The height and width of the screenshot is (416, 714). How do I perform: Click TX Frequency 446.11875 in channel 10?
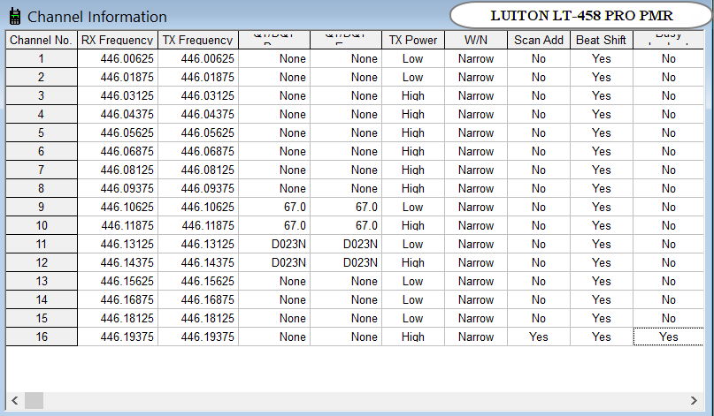coord(198,225)
